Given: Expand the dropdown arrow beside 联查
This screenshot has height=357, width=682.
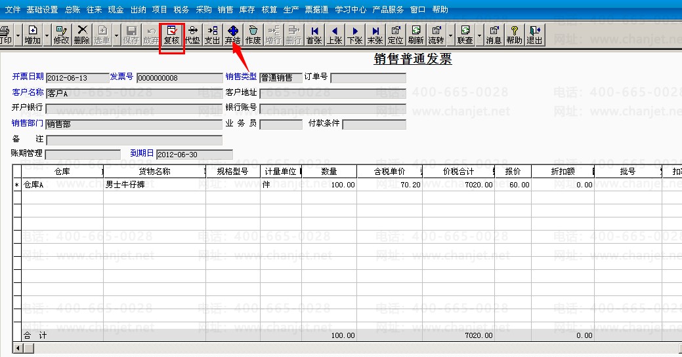Looking at the screenshot, I should click(x=479, y=35).
